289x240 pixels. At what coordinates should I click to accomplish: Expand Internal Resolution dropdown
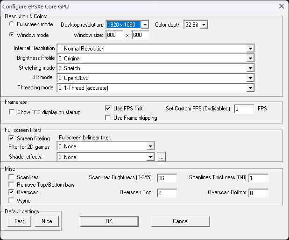pos(250,49)
